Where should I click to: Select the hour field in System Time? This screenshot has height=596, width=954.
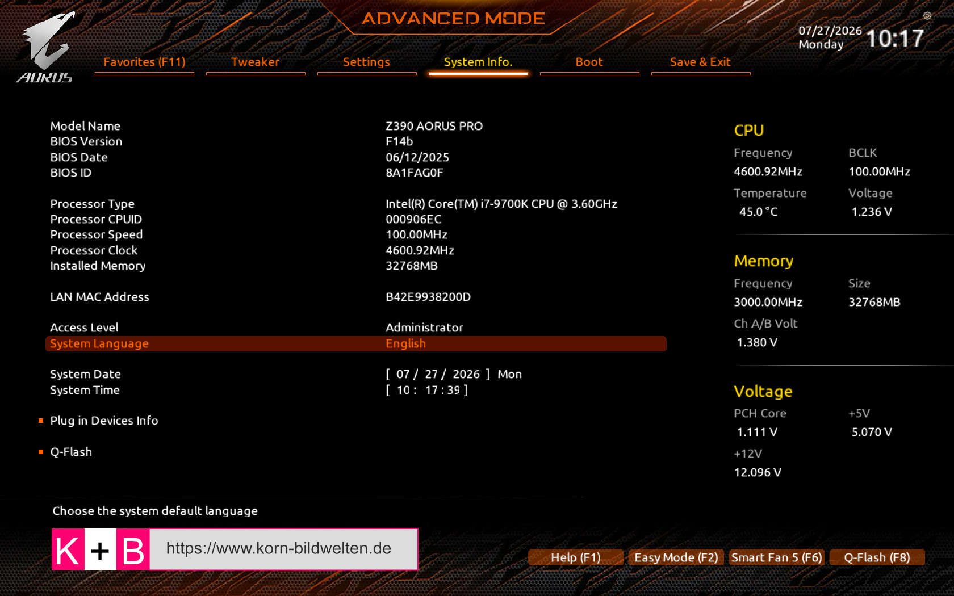[x=403, y=390]
